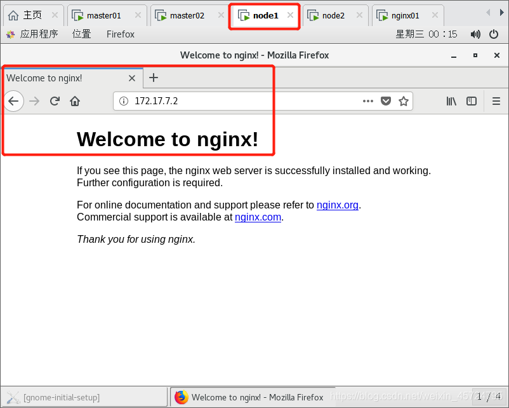This screenshot has height=408, width=509.
Task: Click the workspace switcher showing 1 / 4
Action: pyautogui.click(x=489, y=397)
